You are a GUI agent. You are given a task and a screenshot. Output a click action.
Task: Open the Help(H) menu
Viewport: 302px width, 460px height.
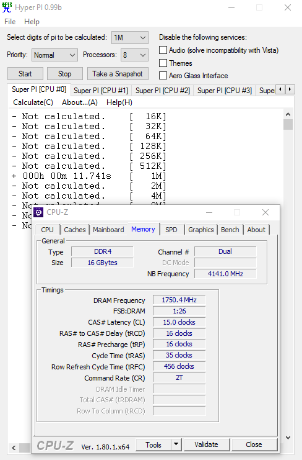point(119,102)
